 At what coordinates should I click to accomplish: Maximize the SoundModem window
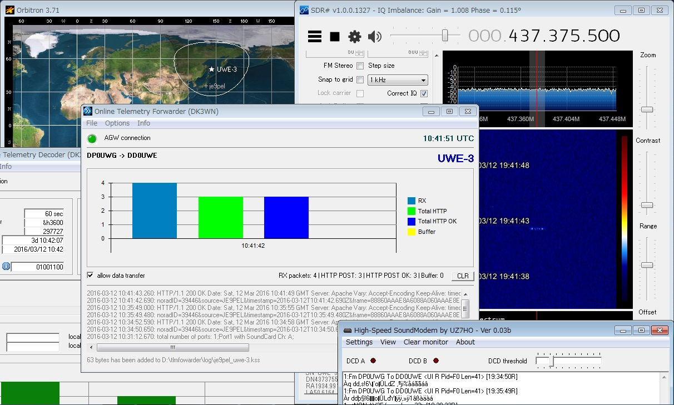click(x=641, y=331)
